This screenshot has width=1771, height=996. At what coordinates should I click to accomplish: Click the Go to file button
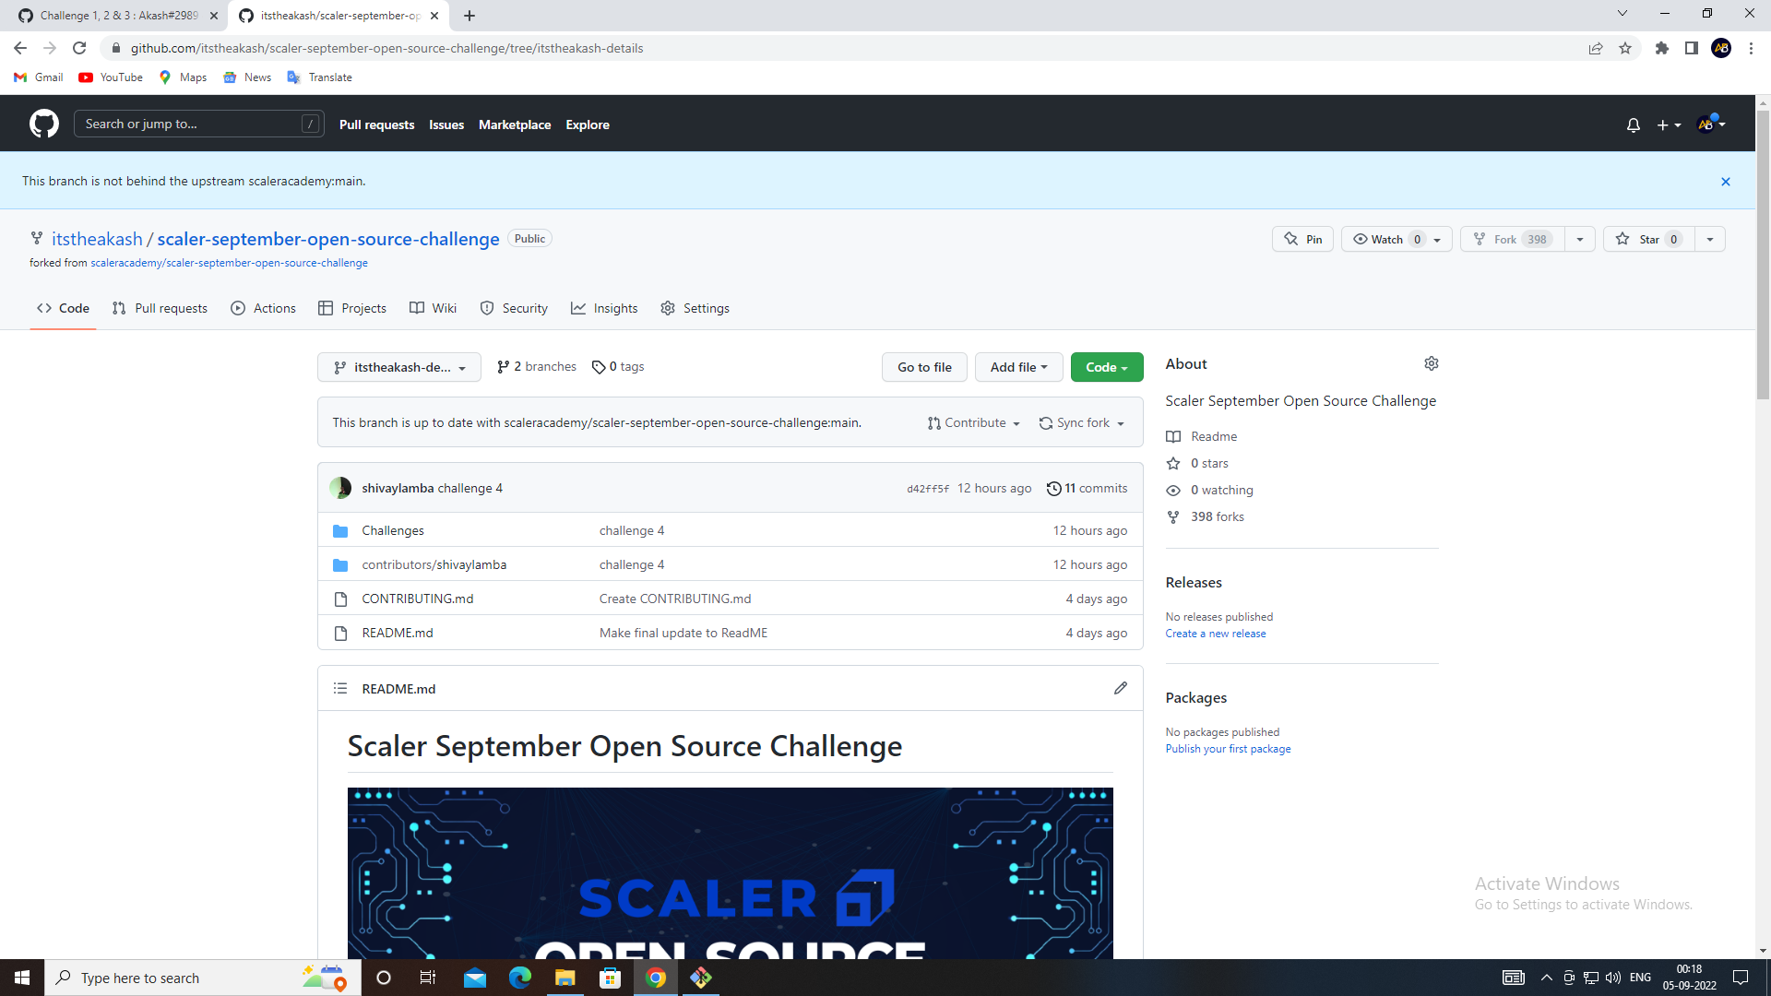(x=924, y=366)
